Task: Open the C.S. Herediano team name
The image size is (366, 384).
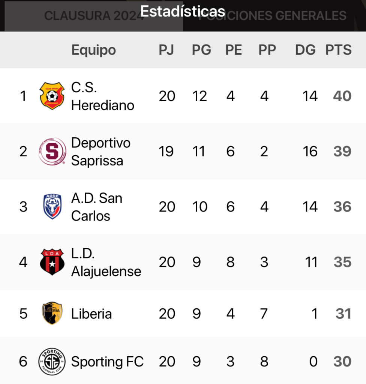Action: coord(102,96)
